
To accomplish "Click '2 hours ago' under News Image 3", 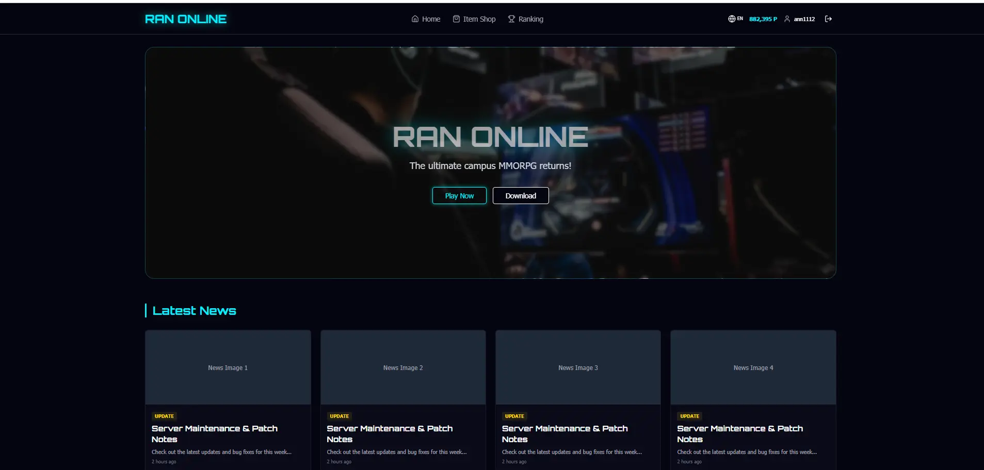I will [514, 462].
